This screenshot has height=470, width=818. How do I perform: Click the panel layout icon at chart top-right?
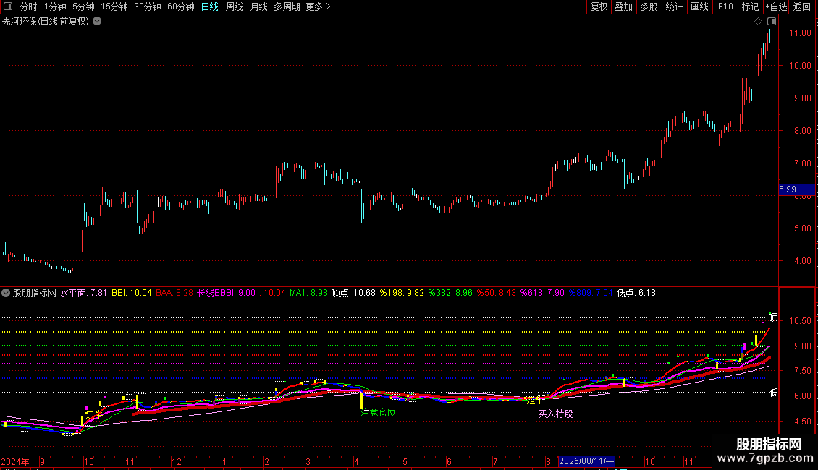772,22
